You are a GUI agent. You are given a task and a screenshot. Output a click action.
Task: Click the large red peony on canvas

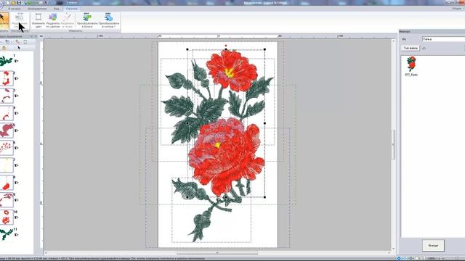click(227, 157)
